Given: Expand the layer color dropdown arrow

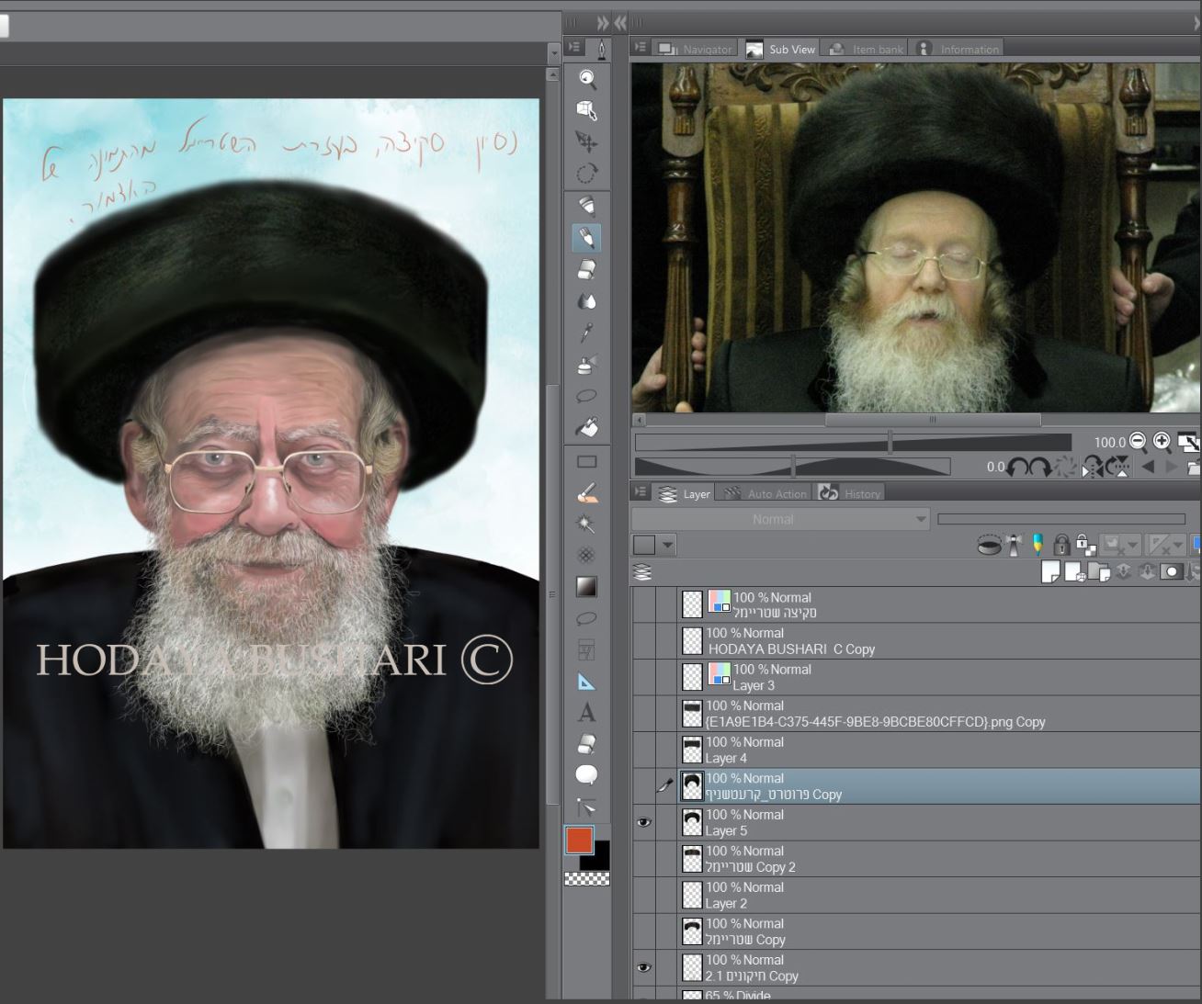Looking at the screenshot, I should point(668,546).
